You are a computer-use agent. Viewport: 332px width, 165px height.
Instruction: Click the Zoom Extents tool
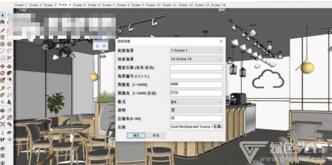pos(3,124)
